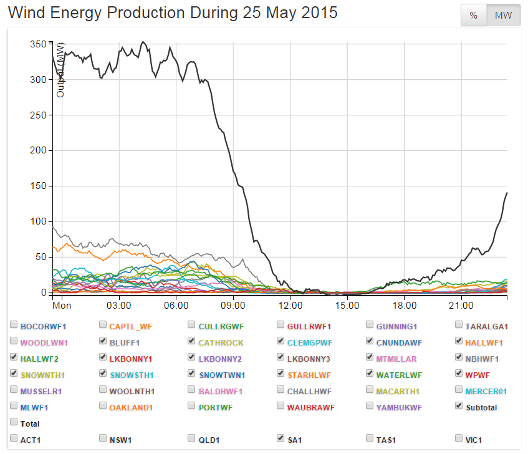The width and height of the screenshot is (528, 454).
Task: Uncheck the BLUFF1 wind farm
Action: point(103,342)
